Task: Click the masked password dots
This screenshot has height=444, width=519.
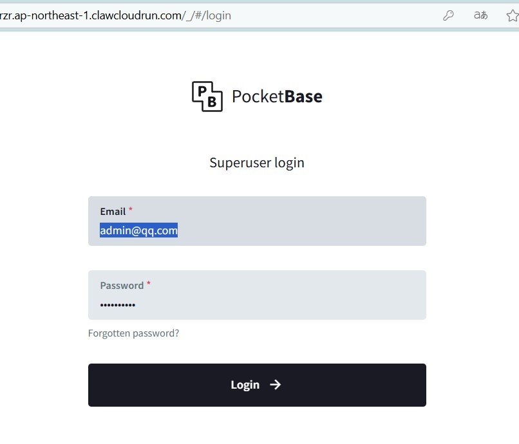Action: (118, 304)
